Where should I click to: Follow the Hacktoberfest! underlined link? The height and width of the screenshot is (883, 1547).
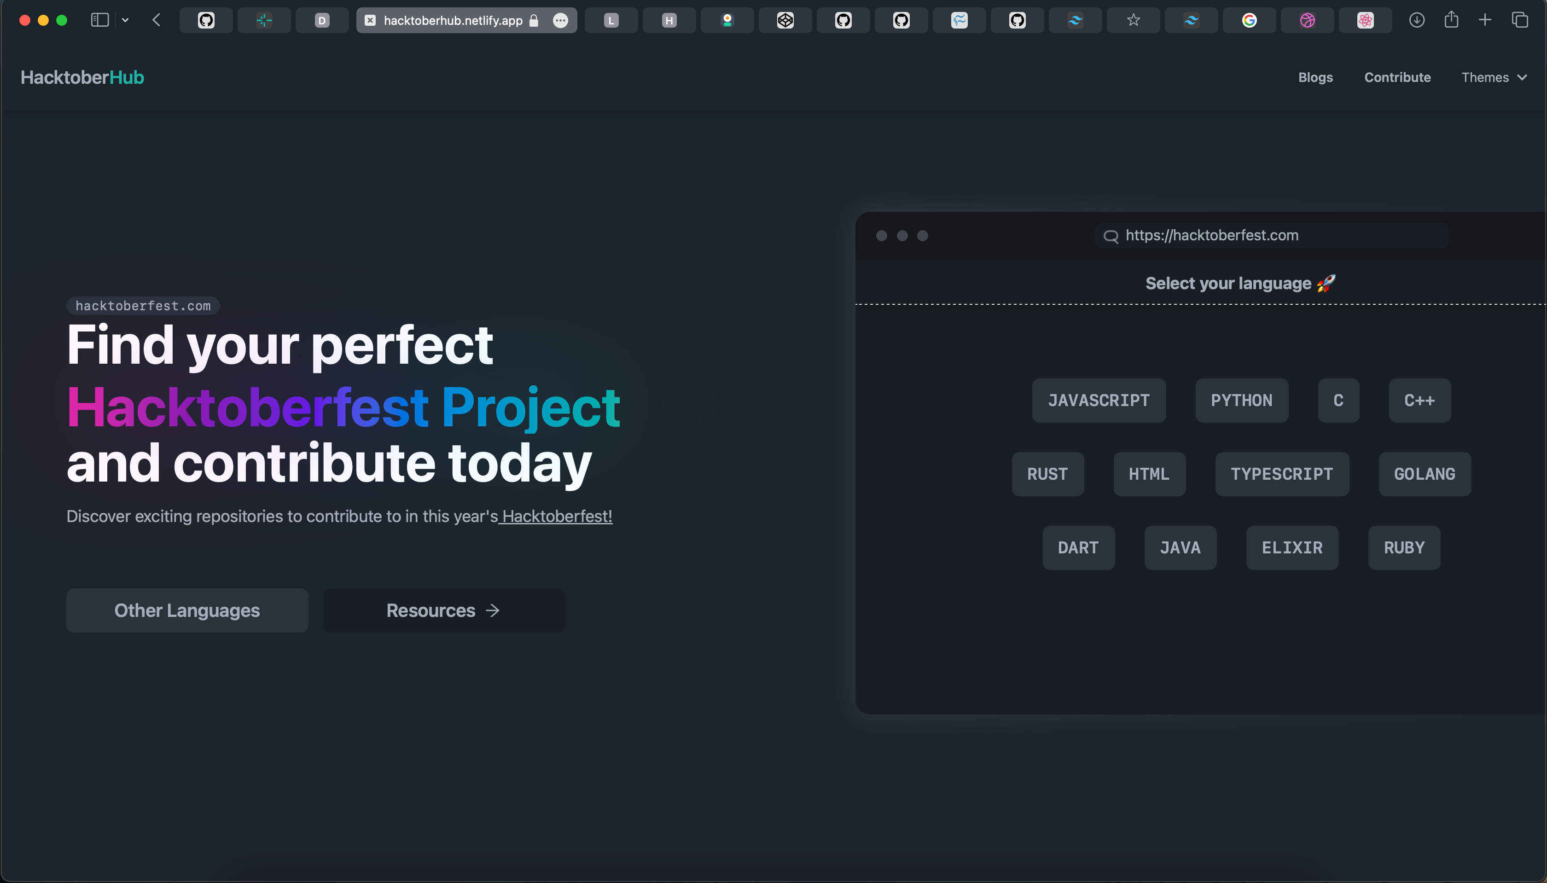tap(556, 516)
